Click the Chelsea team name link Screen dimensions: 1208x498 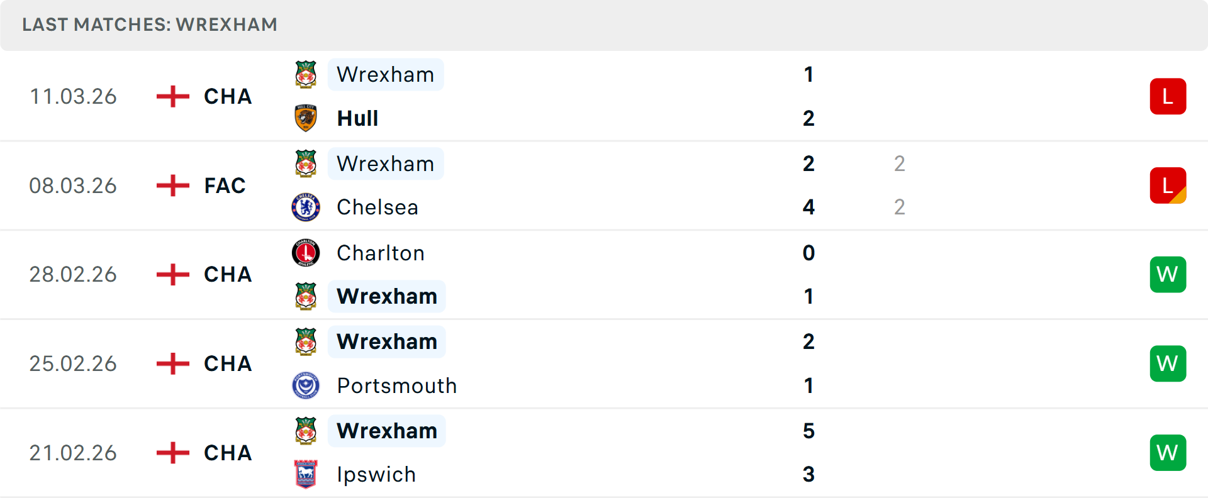click(377, 207)
